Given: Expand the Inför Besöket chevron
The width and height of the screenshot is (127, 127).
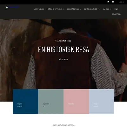Looking at the screenshot, I should [99, 9].
